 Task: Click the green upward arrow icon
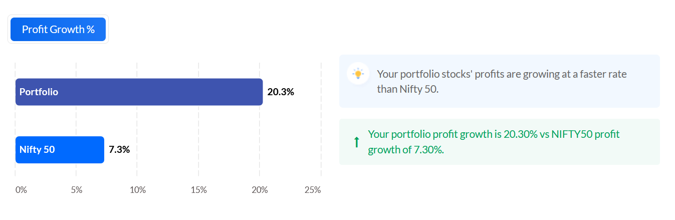tap(356, 142)
